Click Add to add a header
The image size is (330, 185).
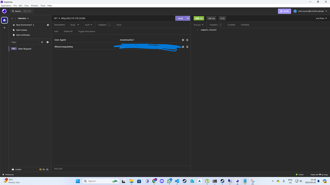pyautogui.click(x=56, y=31)
